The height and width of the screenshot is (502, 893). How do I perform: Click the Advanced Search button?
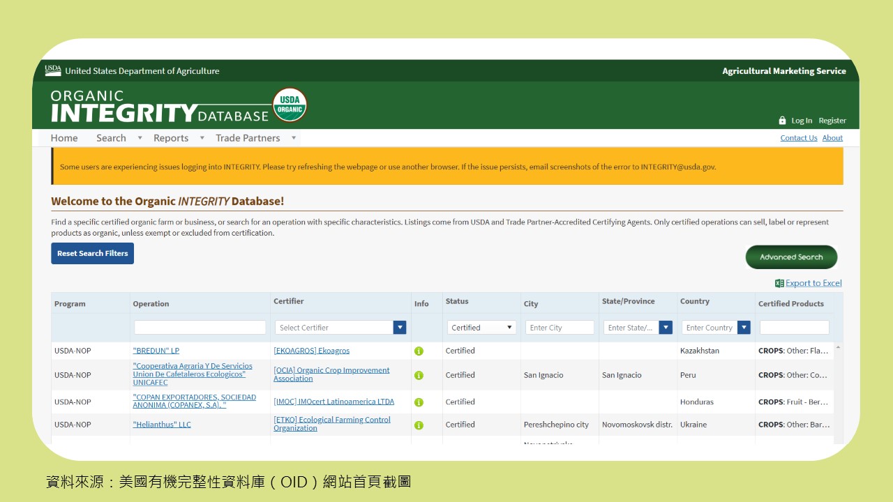pos(791,257)
